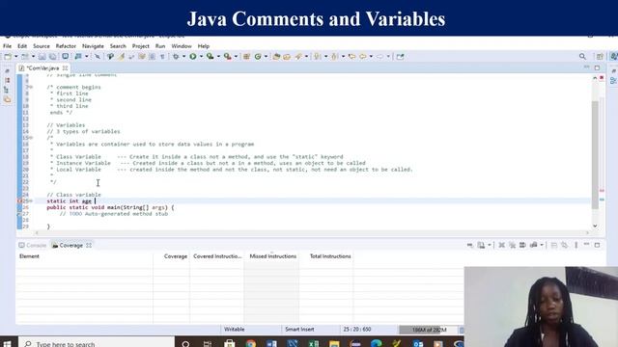The height and width of the screenshot is (347, 618).
Task: Open the Edit menu
Action: click(x=22, y=46)
